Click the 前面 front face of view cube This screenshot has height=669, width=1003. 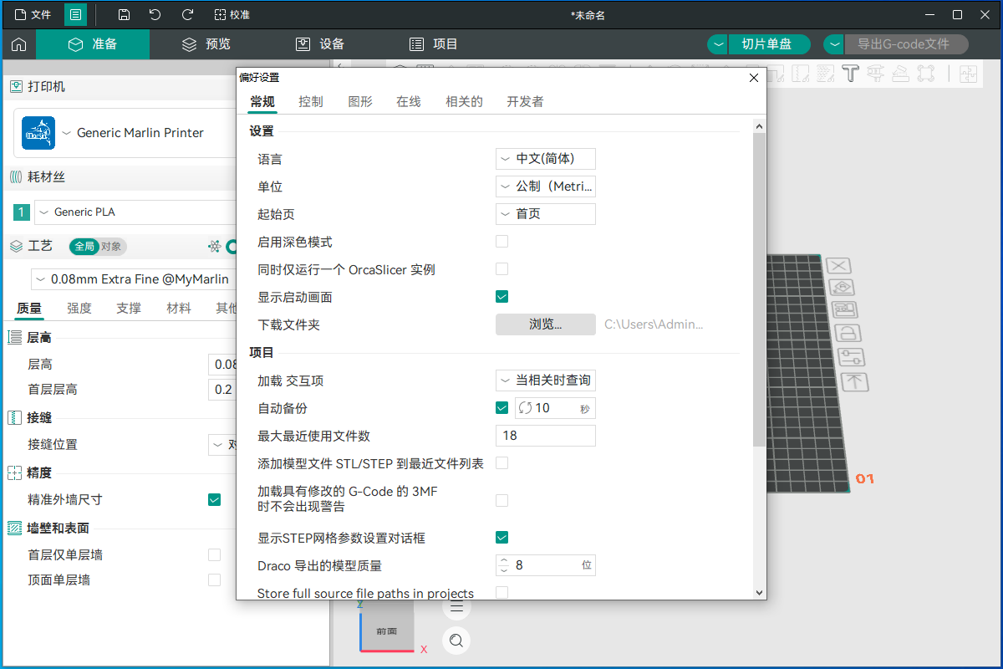(386, 631)
